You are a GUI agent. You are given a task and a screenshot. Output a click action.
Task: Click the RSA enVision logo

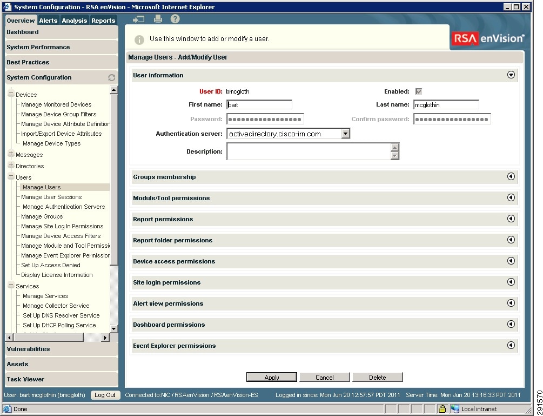(x=488, y=38)
